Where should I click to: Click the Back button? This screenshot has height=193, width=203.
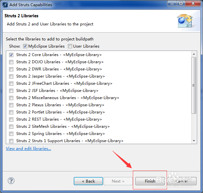[88, 181]
